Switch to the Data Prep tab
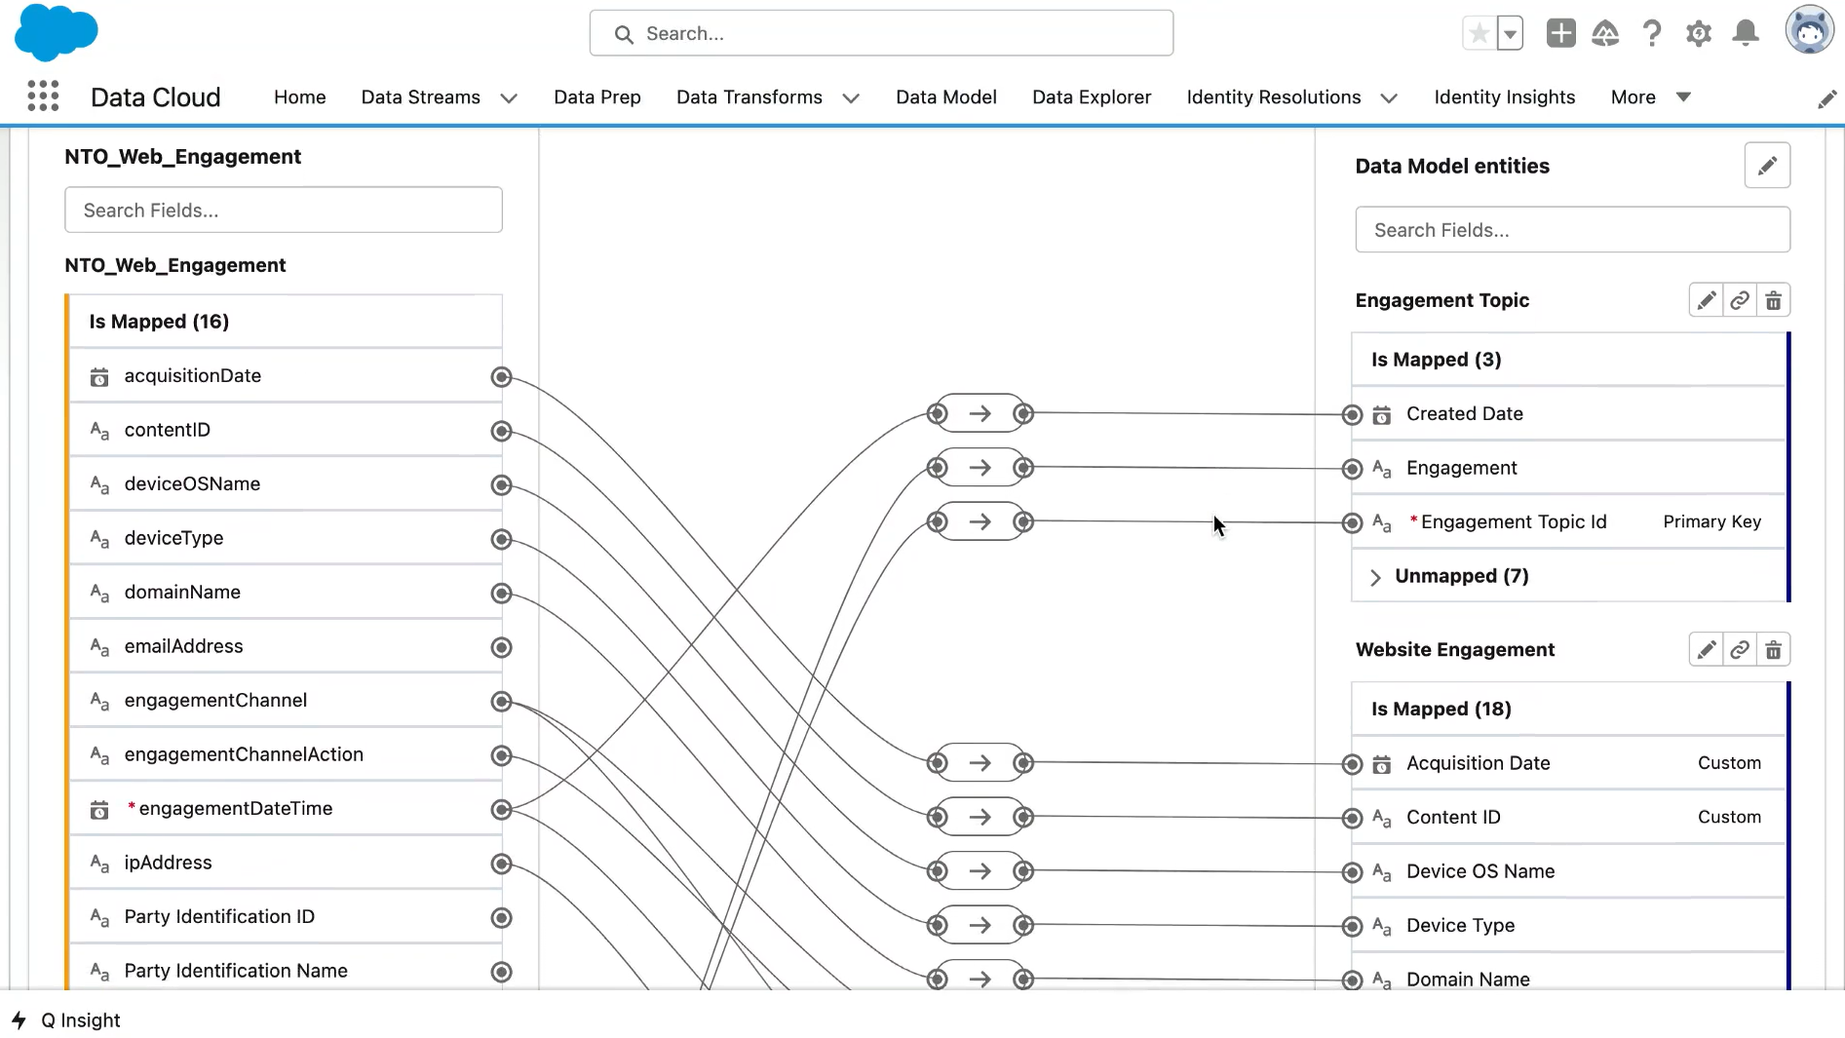The height and width of the screenshot is (1038, 1845). [x=597, y=97]
